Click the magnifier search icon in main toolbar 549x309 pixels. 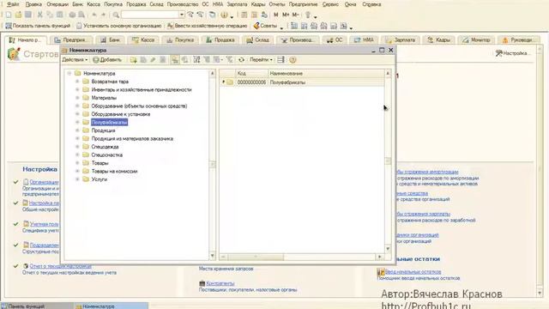(116, 15)
